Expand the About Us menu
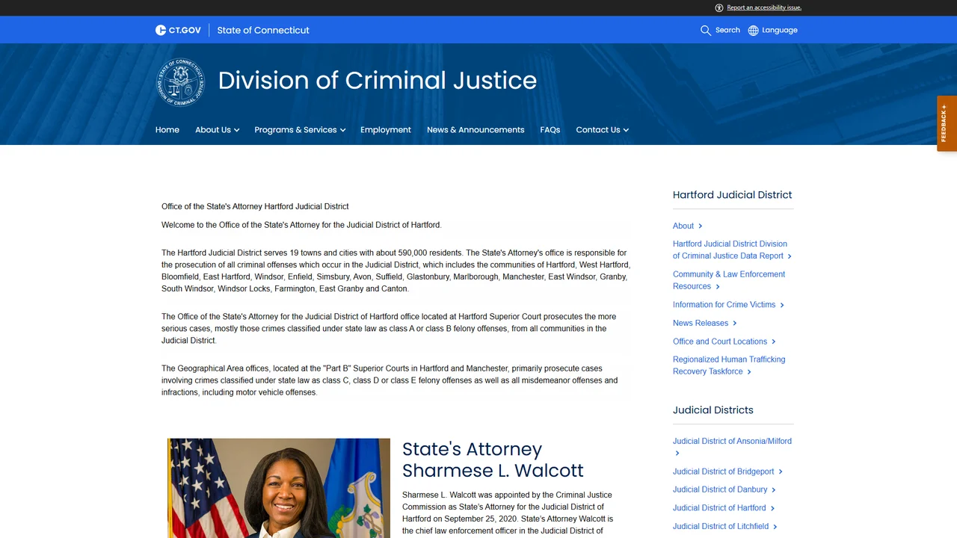This screenshot has height=538, width=957. coord(217,130)
